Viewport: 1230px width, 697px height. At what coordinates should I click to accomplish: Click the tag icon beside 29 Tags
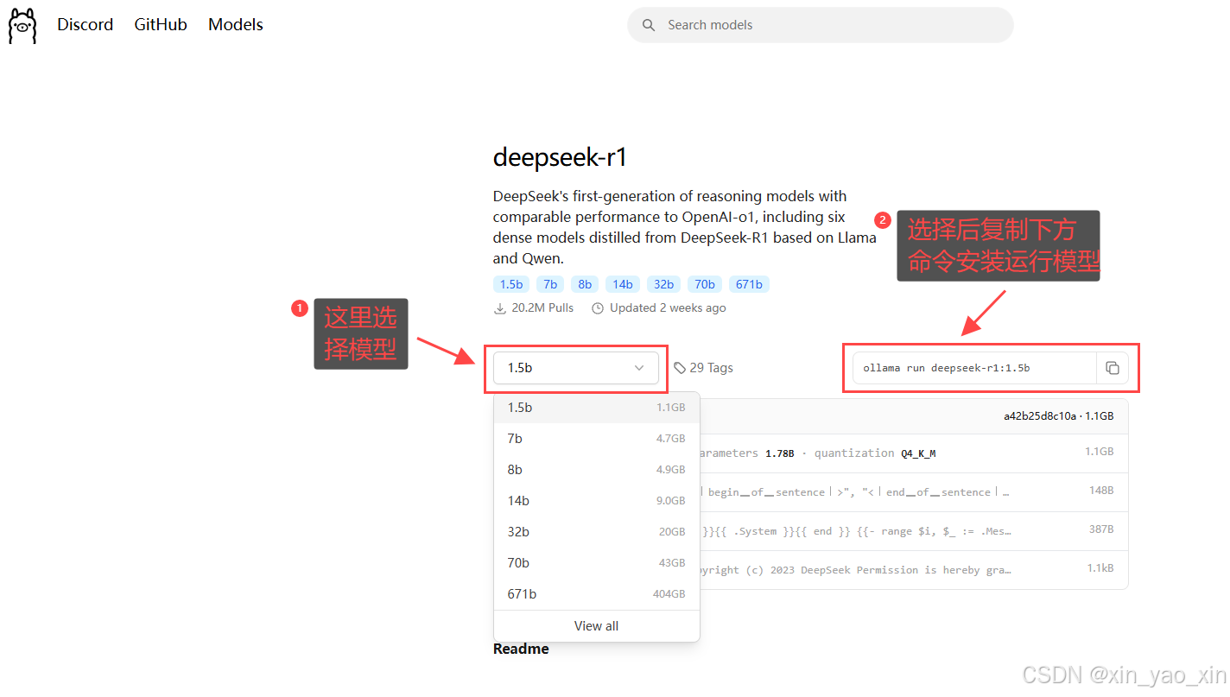click(x=680, y=368)
